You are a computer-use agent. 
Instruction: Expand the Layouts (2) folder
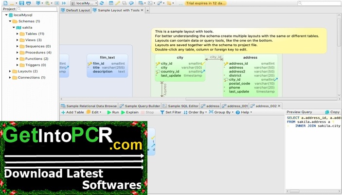click(x=10, y=71)
